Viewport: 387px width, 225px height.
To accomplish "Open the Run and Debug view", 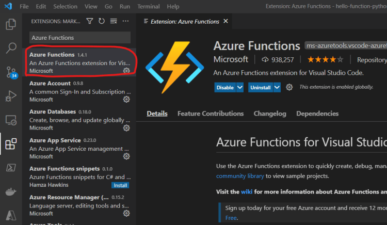I will (x=11, y=96).
